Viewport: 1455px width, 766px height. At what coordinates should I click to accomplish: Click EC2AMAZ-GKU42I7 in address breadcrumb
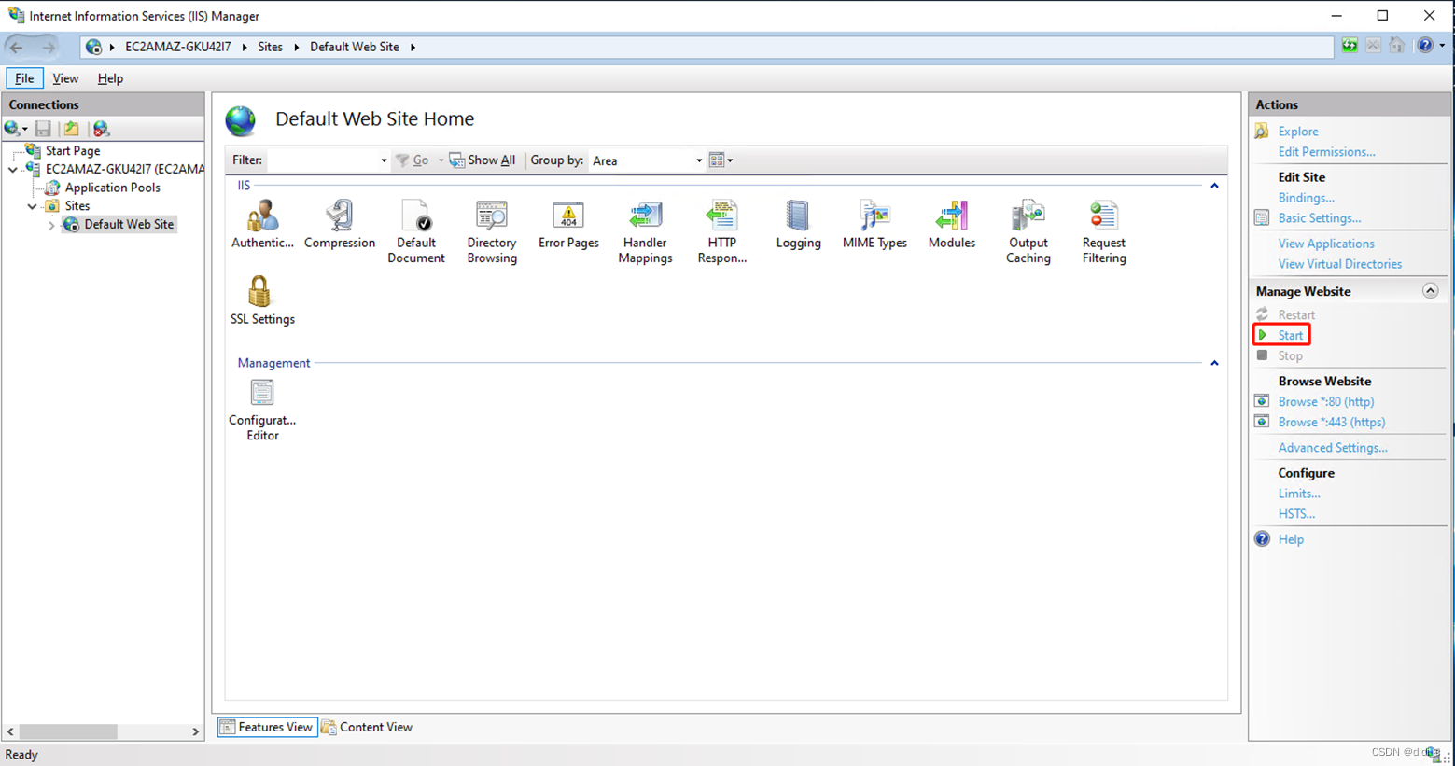click(x=177, y=47)
